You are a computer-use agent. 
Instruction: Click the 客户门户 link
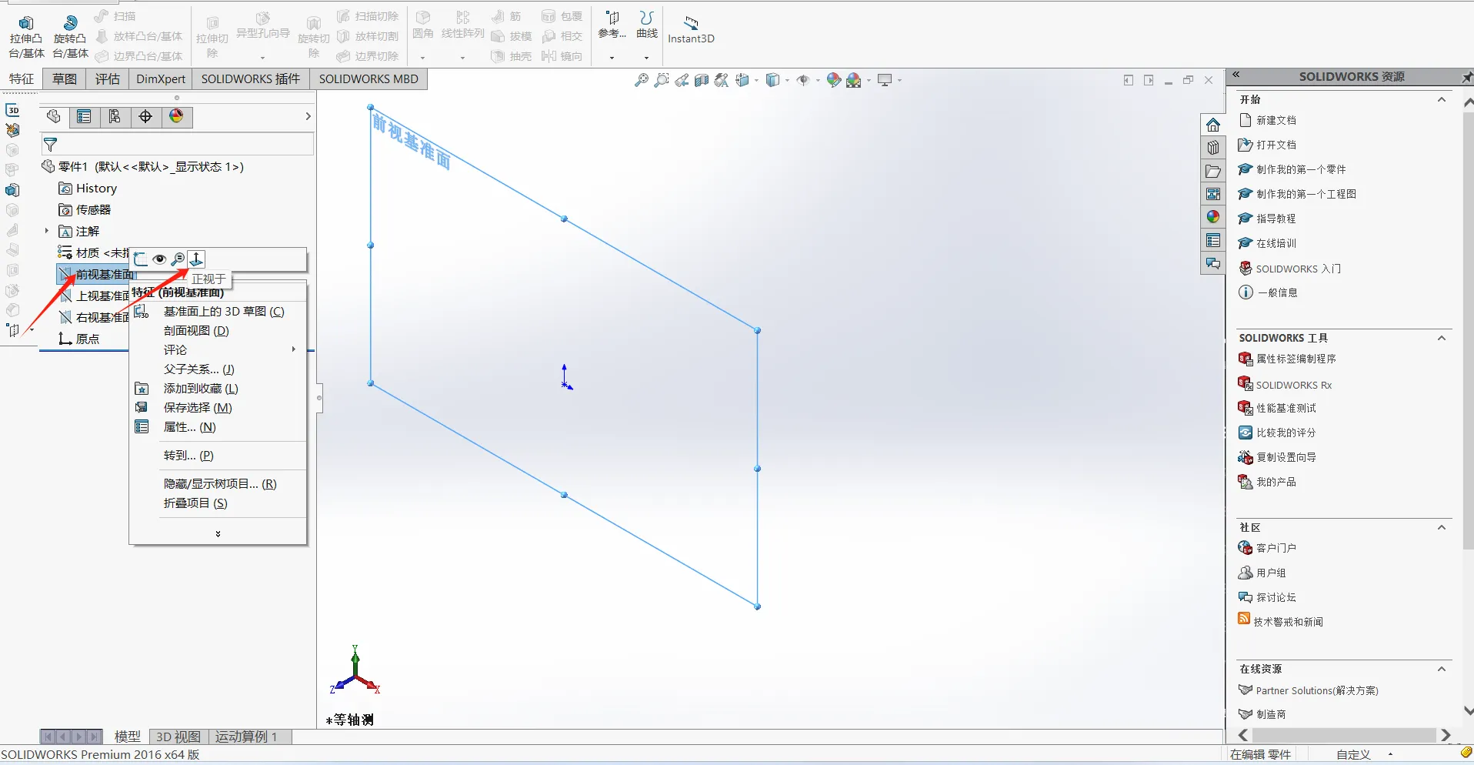tap(1276, 548)
